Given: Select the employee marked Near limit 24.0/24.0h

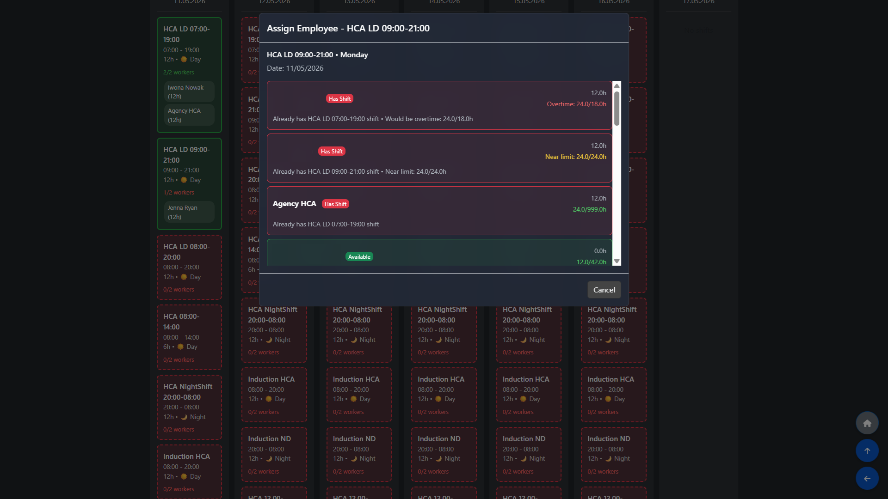Looking at the screenshot, I should 439,158.
